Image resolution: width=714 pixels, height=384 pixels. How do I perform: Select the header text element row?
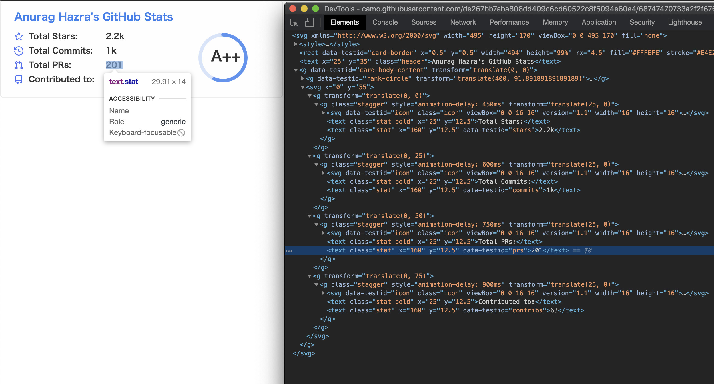(x=499, y=61)
